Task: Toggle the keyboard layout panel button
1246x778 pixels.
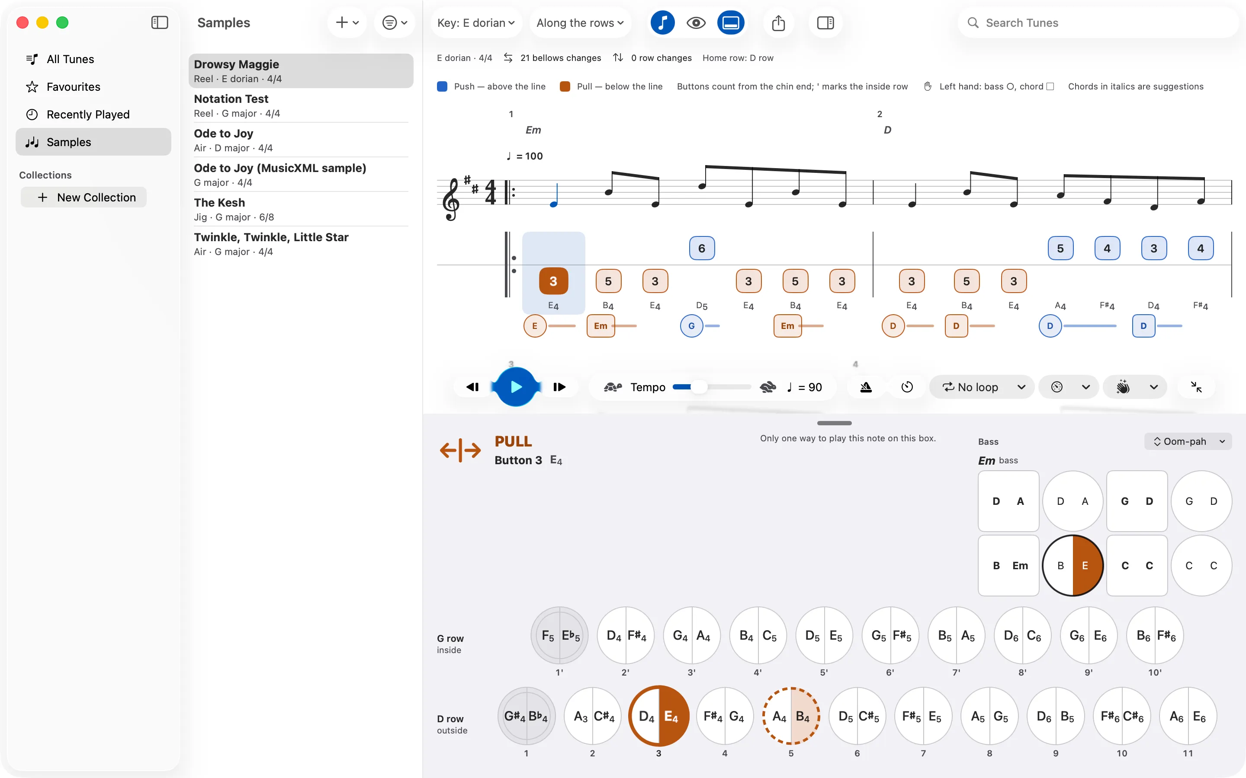Action: 731,22
